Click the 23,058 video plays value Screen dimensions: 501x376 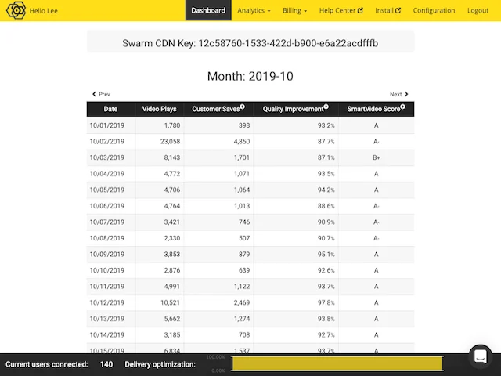tap(171, 141)
